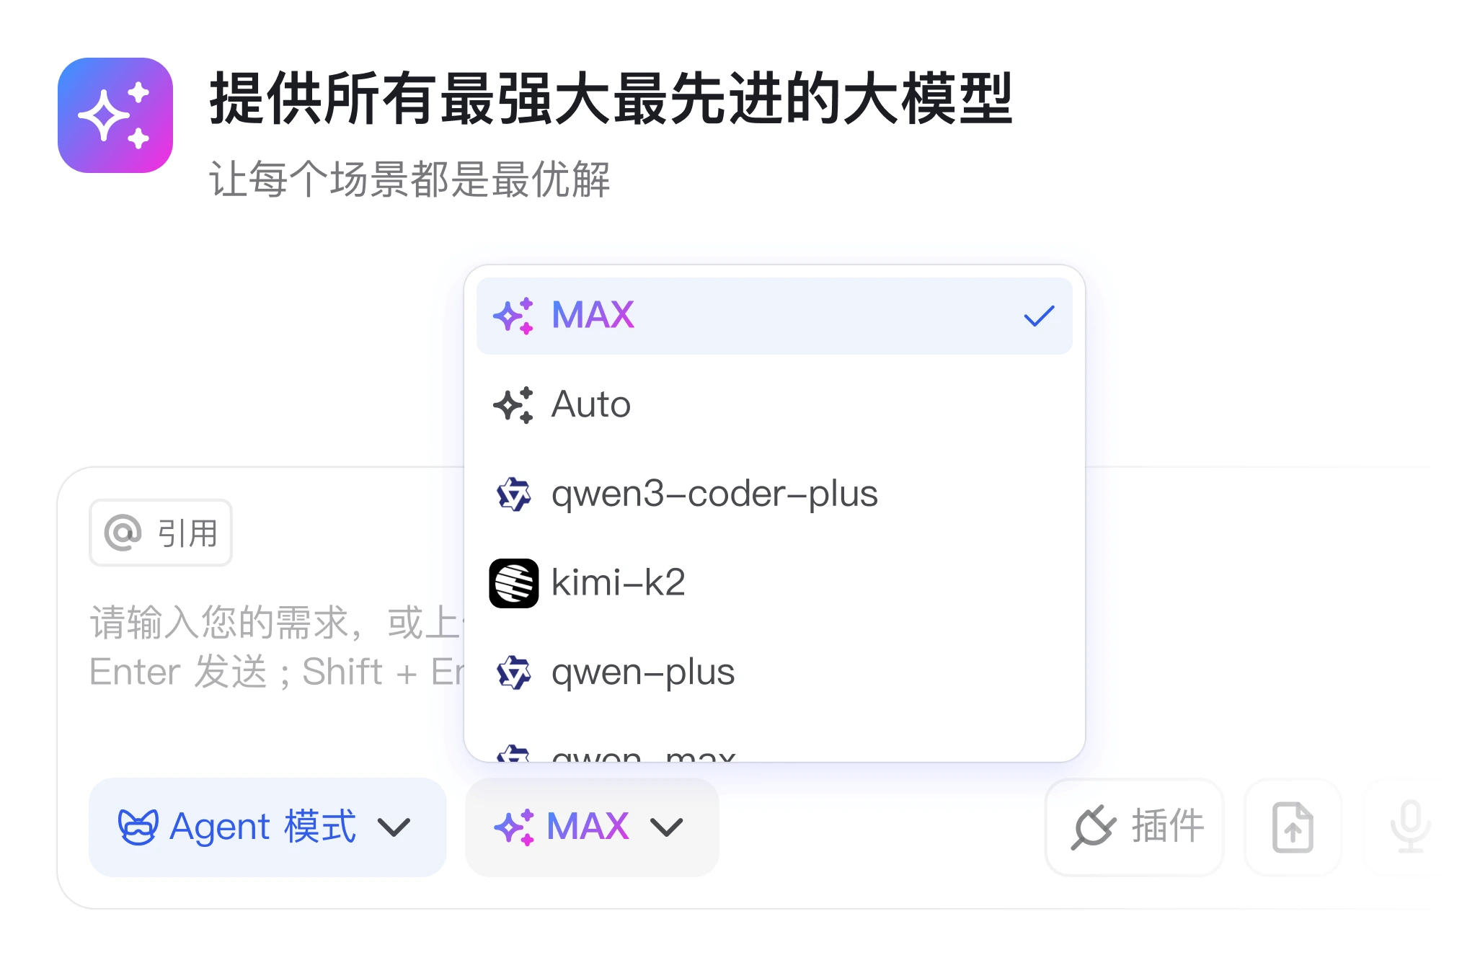Click the blue checkmark on MAX option
The width and height of the screenshot is (1462, 955).
tap(1039, 316)
